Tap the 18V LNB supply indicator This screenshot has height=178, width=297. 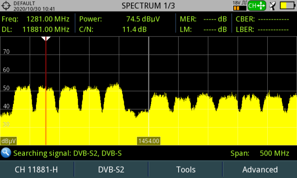pyautogui.click(x=240, y=6)
